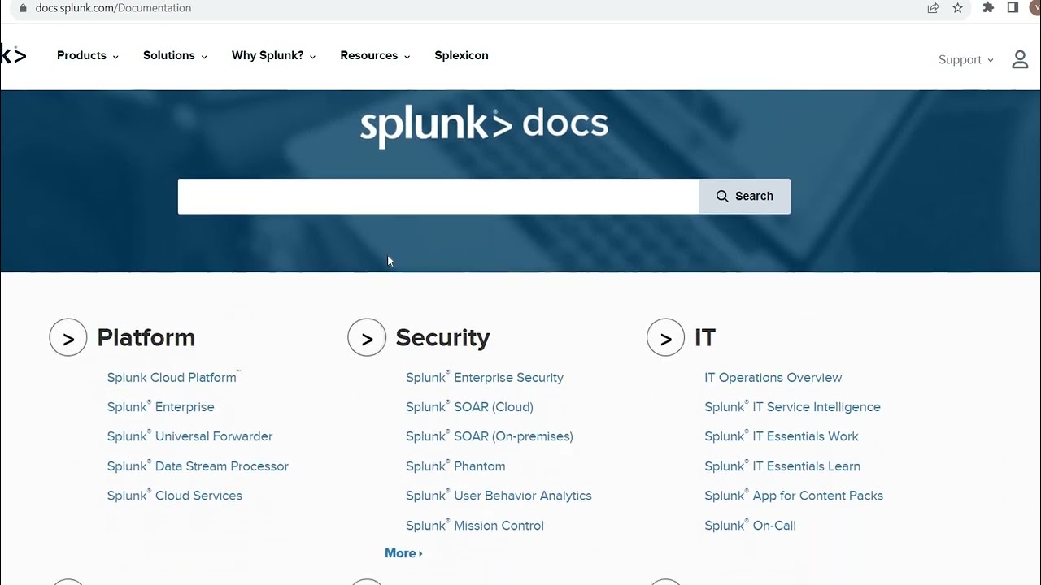Expand the Why Splunk? dropdown menu
The height and width of the screenshot is (585, 1041).
(x=273, y=55)
